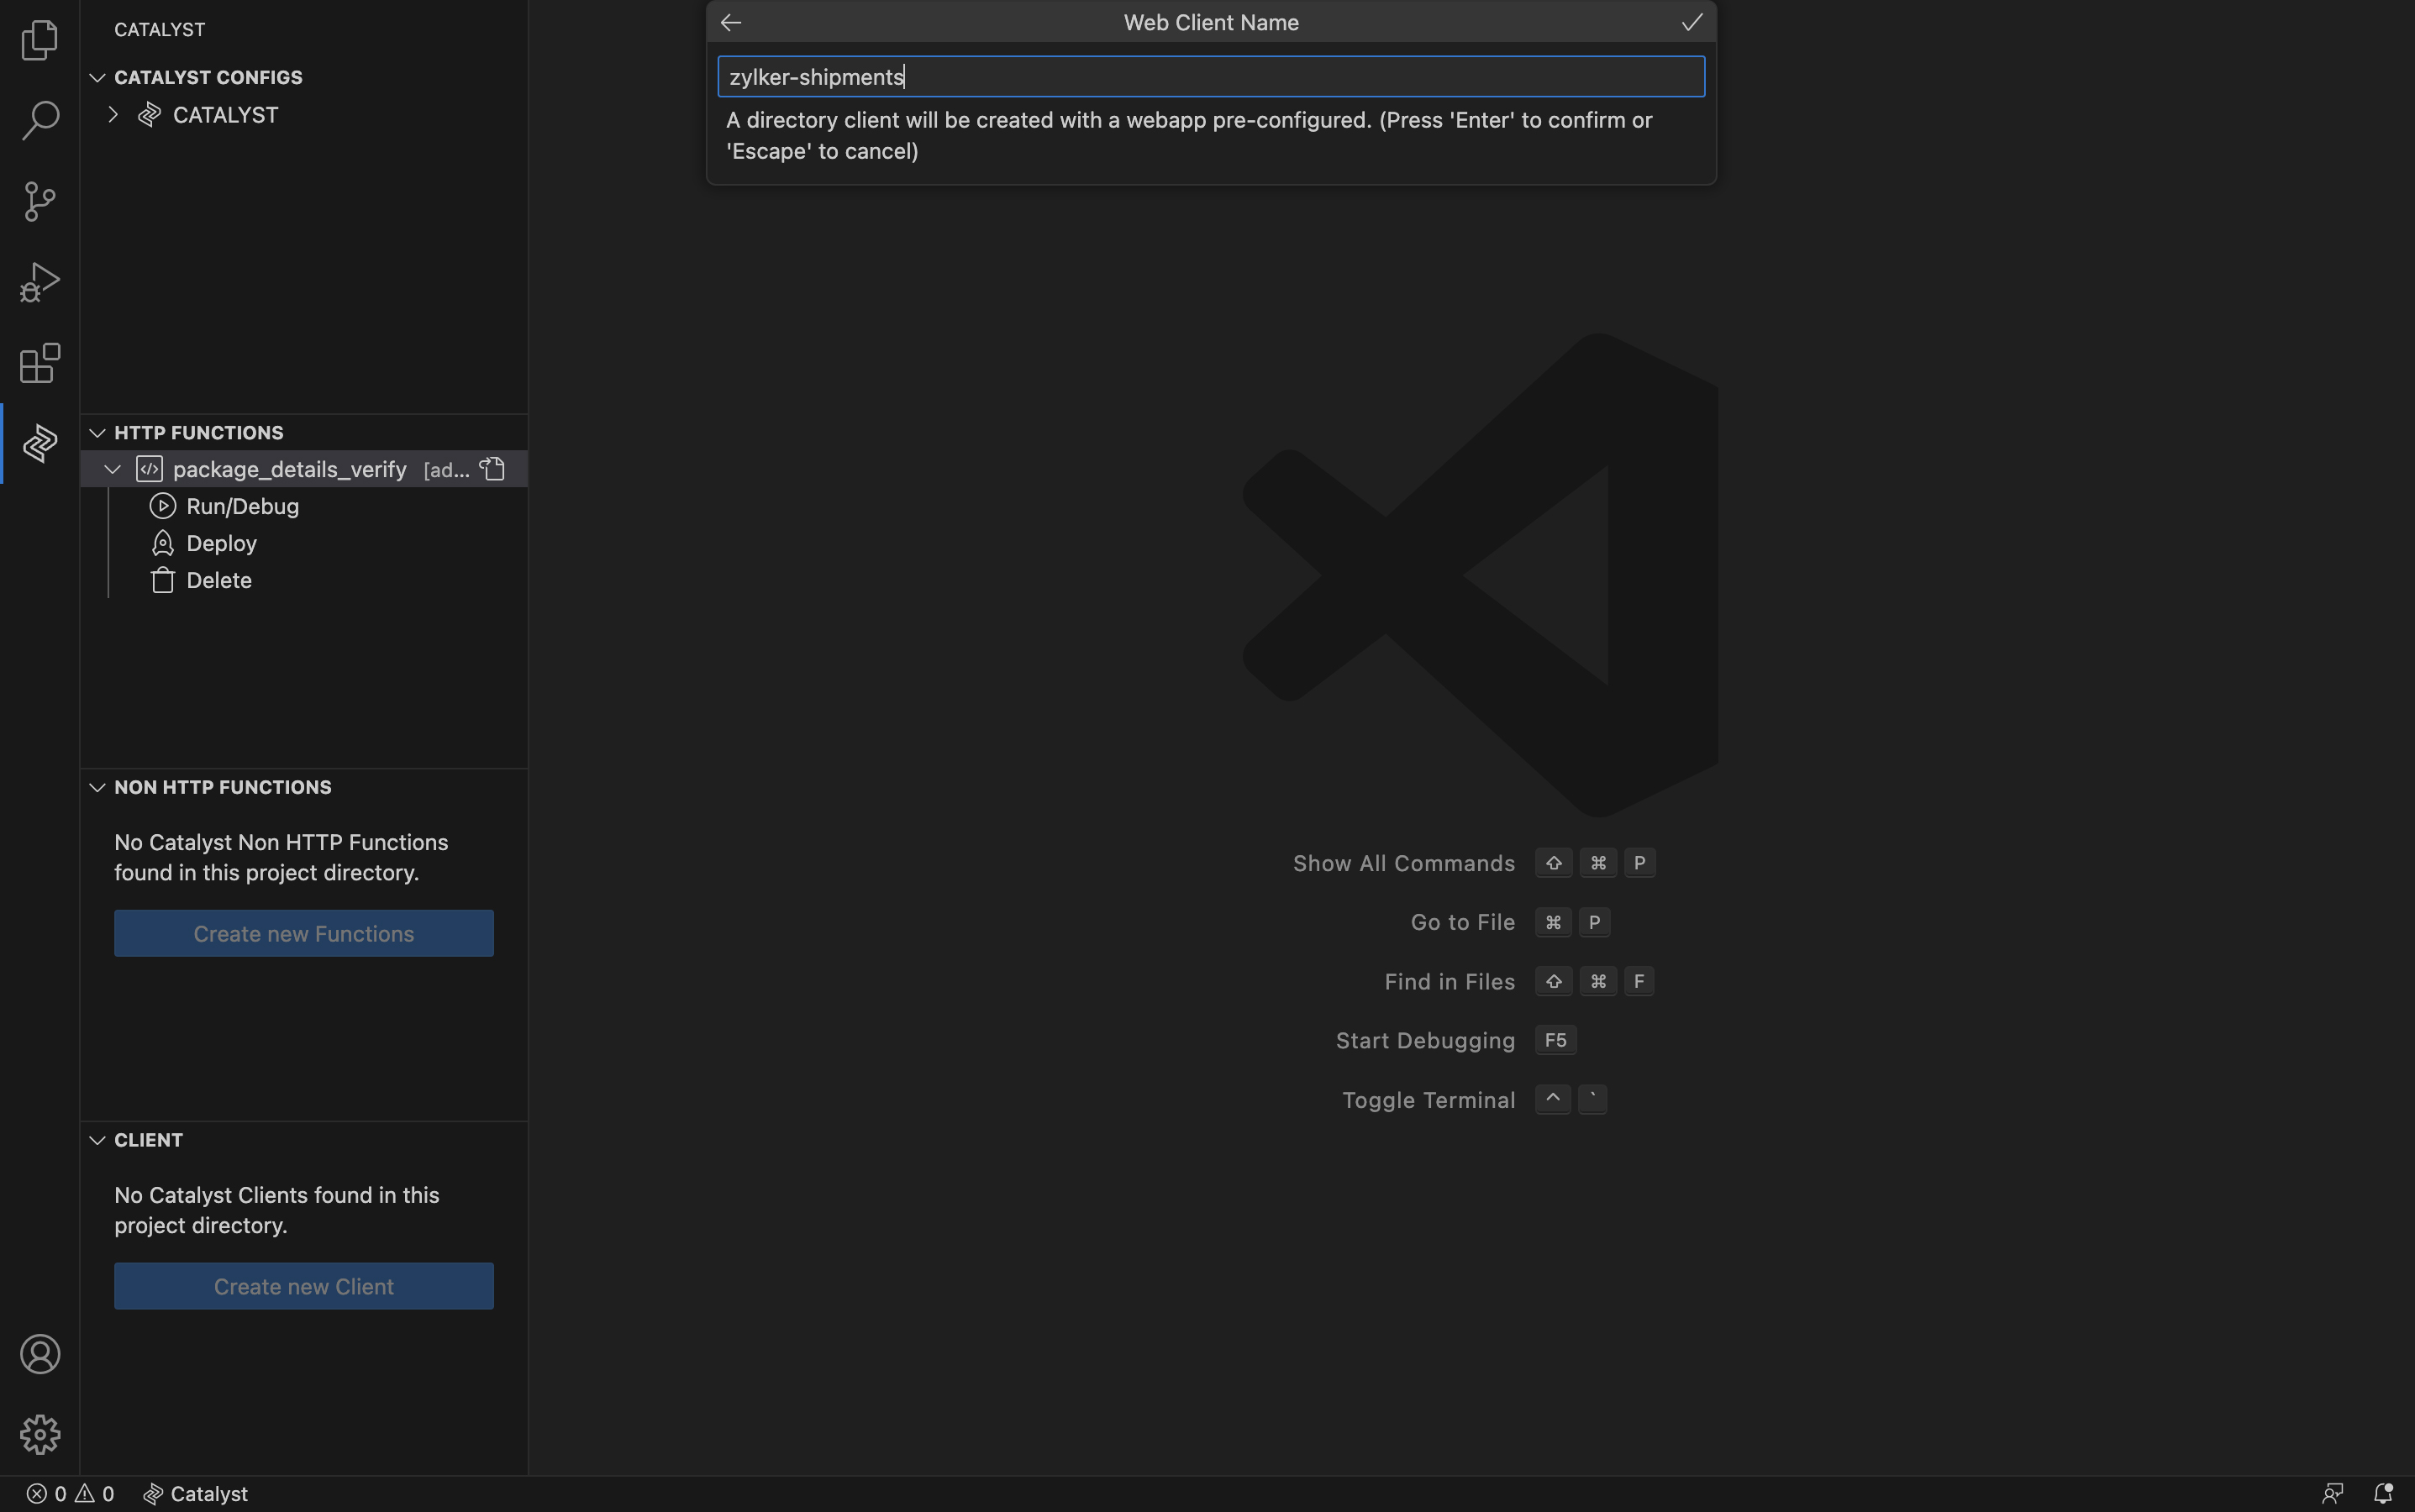Image resolution: width=2415 pixels, height=1512 pixels.
Task: Confirm the Web Client Name with checkmark
Action: [1690, 23]
